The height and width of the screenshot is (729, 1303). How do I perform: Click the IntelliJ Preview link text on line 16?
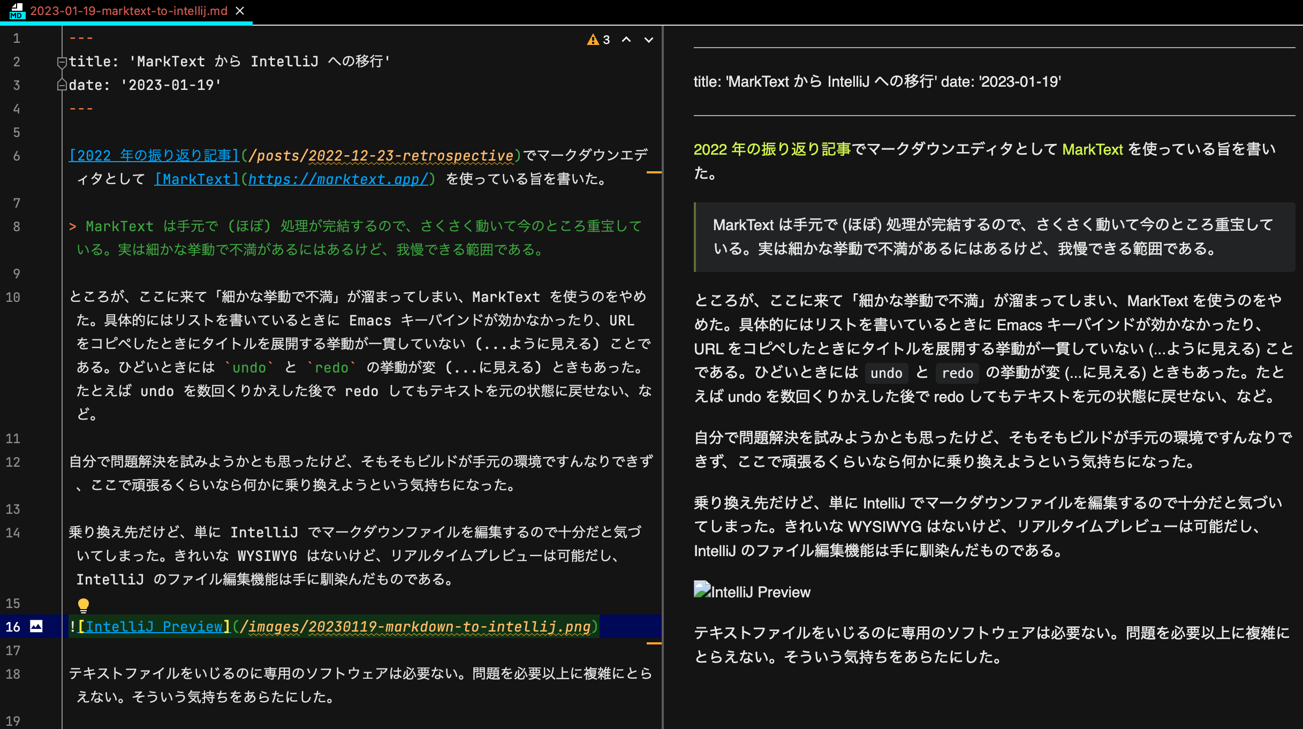click(155, 626)
